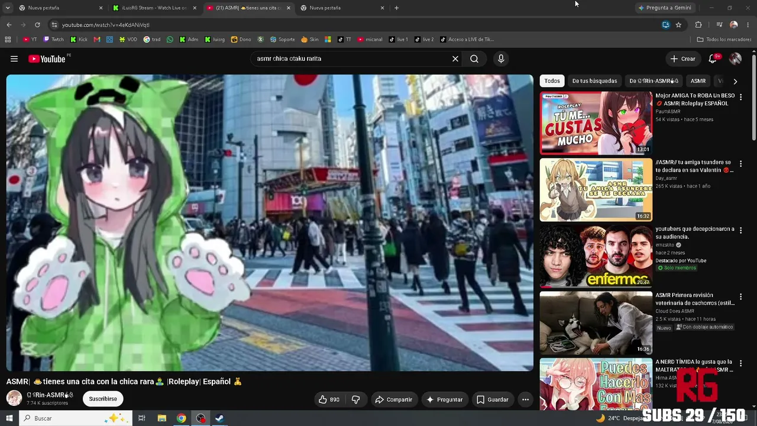
Task: Open the Twtch bookmark
Action: click(x=54, y=40)
